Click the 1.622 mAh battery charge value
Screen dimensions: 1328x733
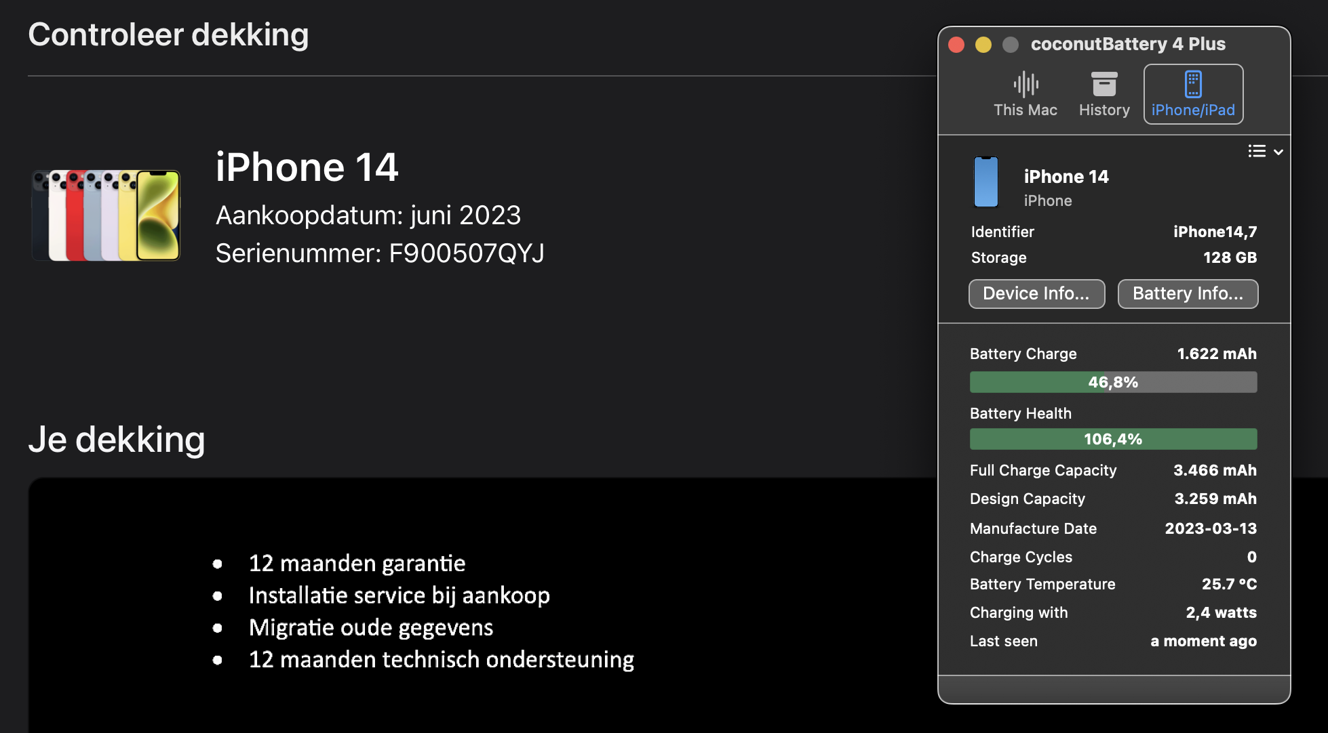[1217, 354]
